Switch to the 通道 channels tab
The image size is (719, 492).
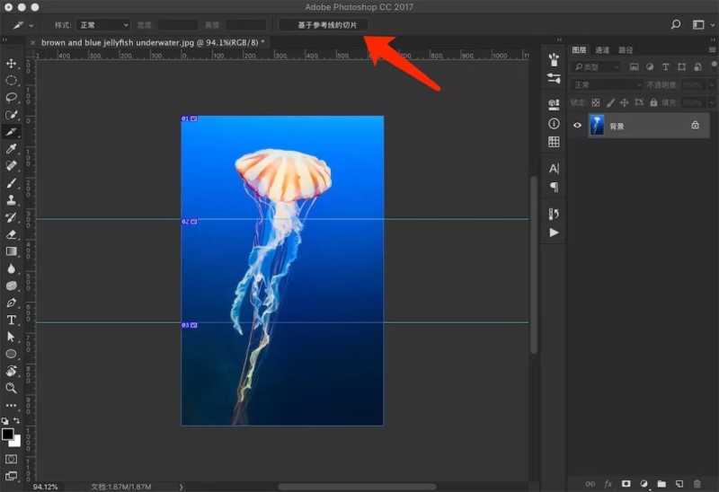click(601, 50)
